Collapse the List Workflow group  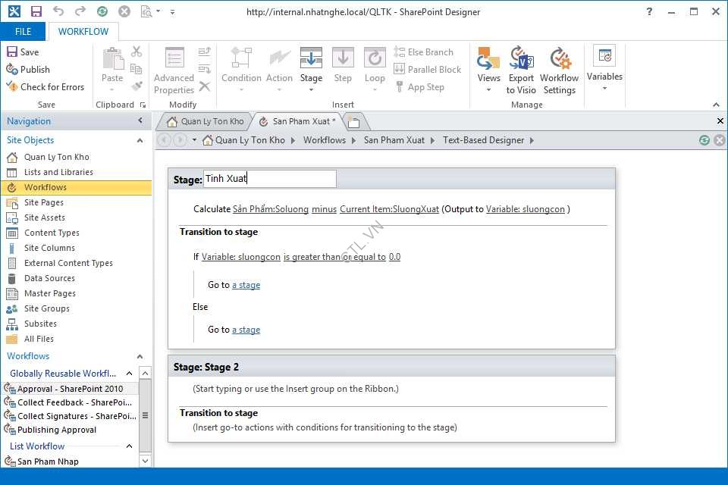(x=129, y=446)
